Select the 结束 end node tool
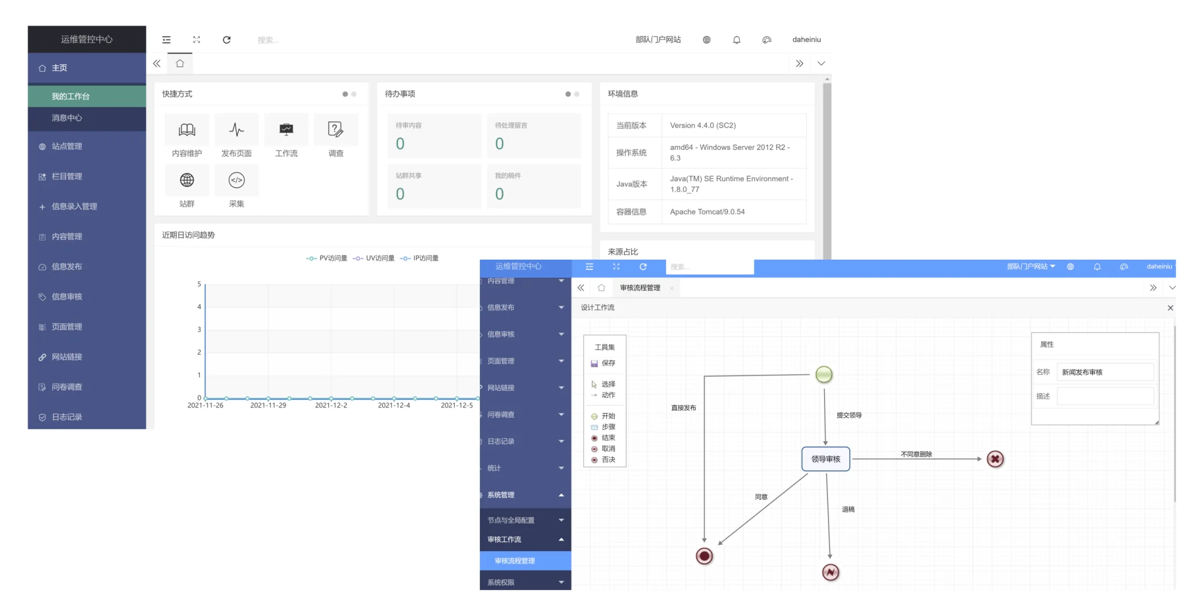The image size is (1189, 607). click(x=603, y=438)
